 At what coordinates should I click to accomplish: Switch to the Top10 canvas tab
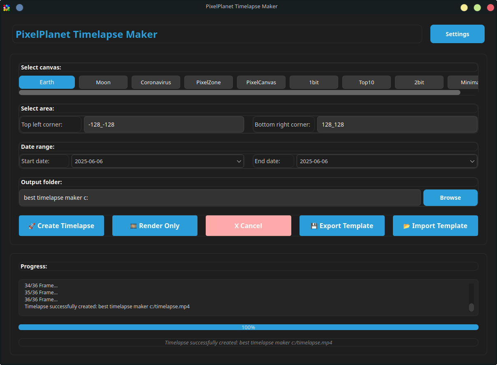coord(366,82)
